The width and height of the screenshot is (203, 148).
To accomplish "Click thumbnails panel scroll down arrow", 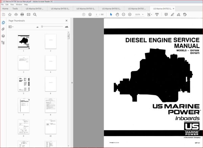I will [68, 146].
